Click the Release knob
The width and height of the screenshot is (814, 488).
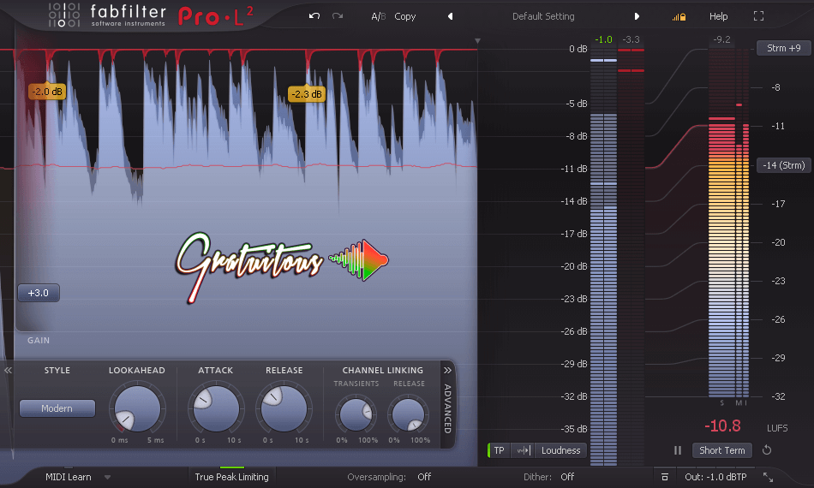pos(284,408)
